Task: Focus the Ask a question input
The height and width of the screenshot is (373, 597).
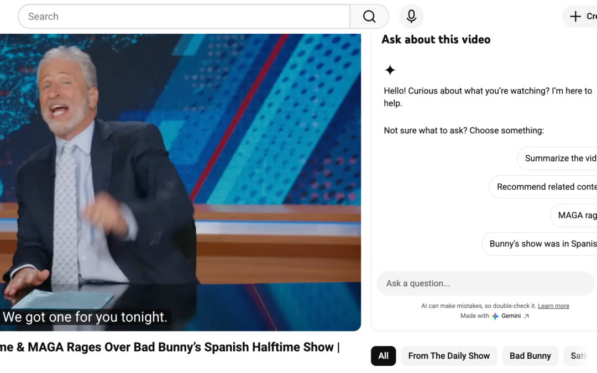Action: pos(485,283)
